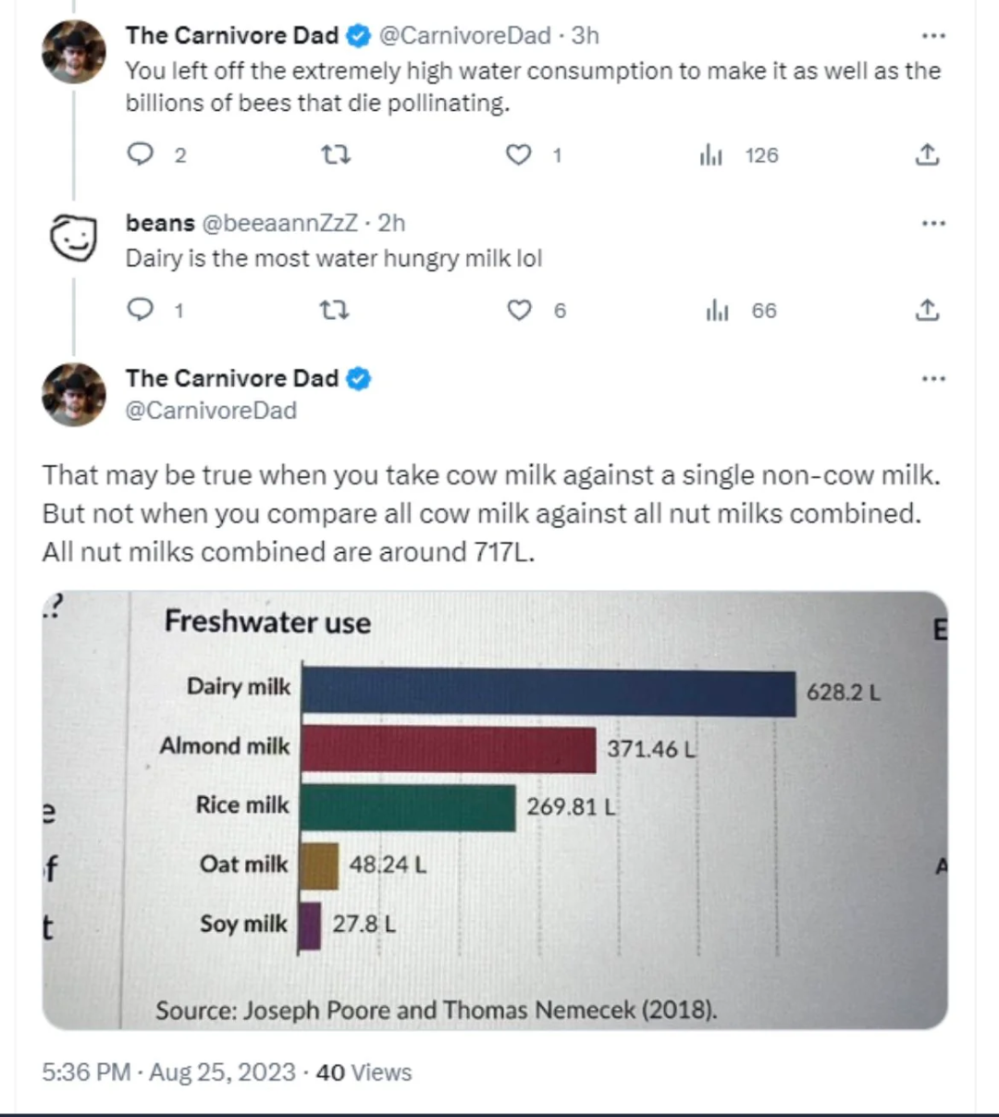
Task: Reply to the beans tweet
Action: click(140, 310)
